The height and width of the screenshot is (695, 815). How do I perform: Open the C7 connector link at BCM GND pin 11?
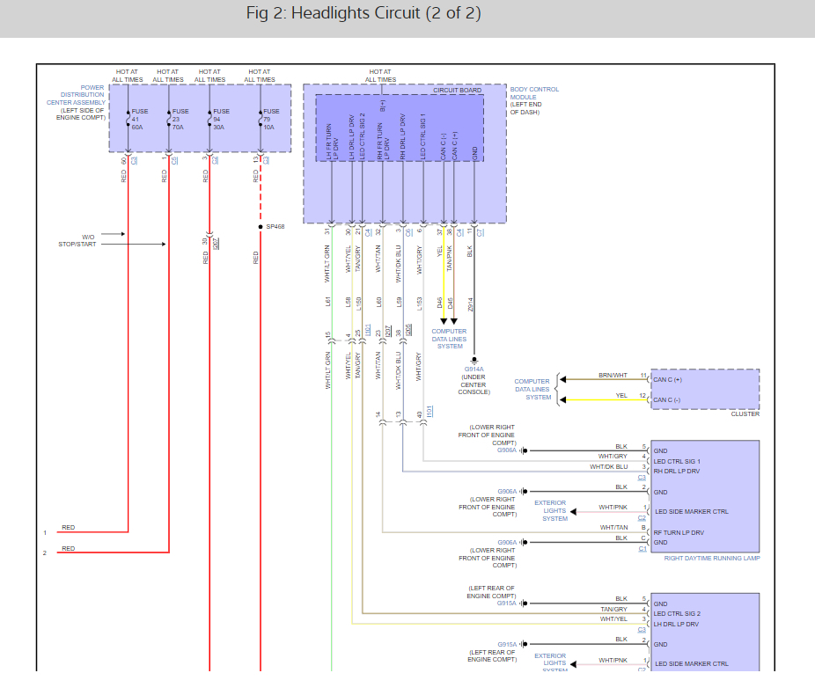pyautogui.click(x=481, y=232)
